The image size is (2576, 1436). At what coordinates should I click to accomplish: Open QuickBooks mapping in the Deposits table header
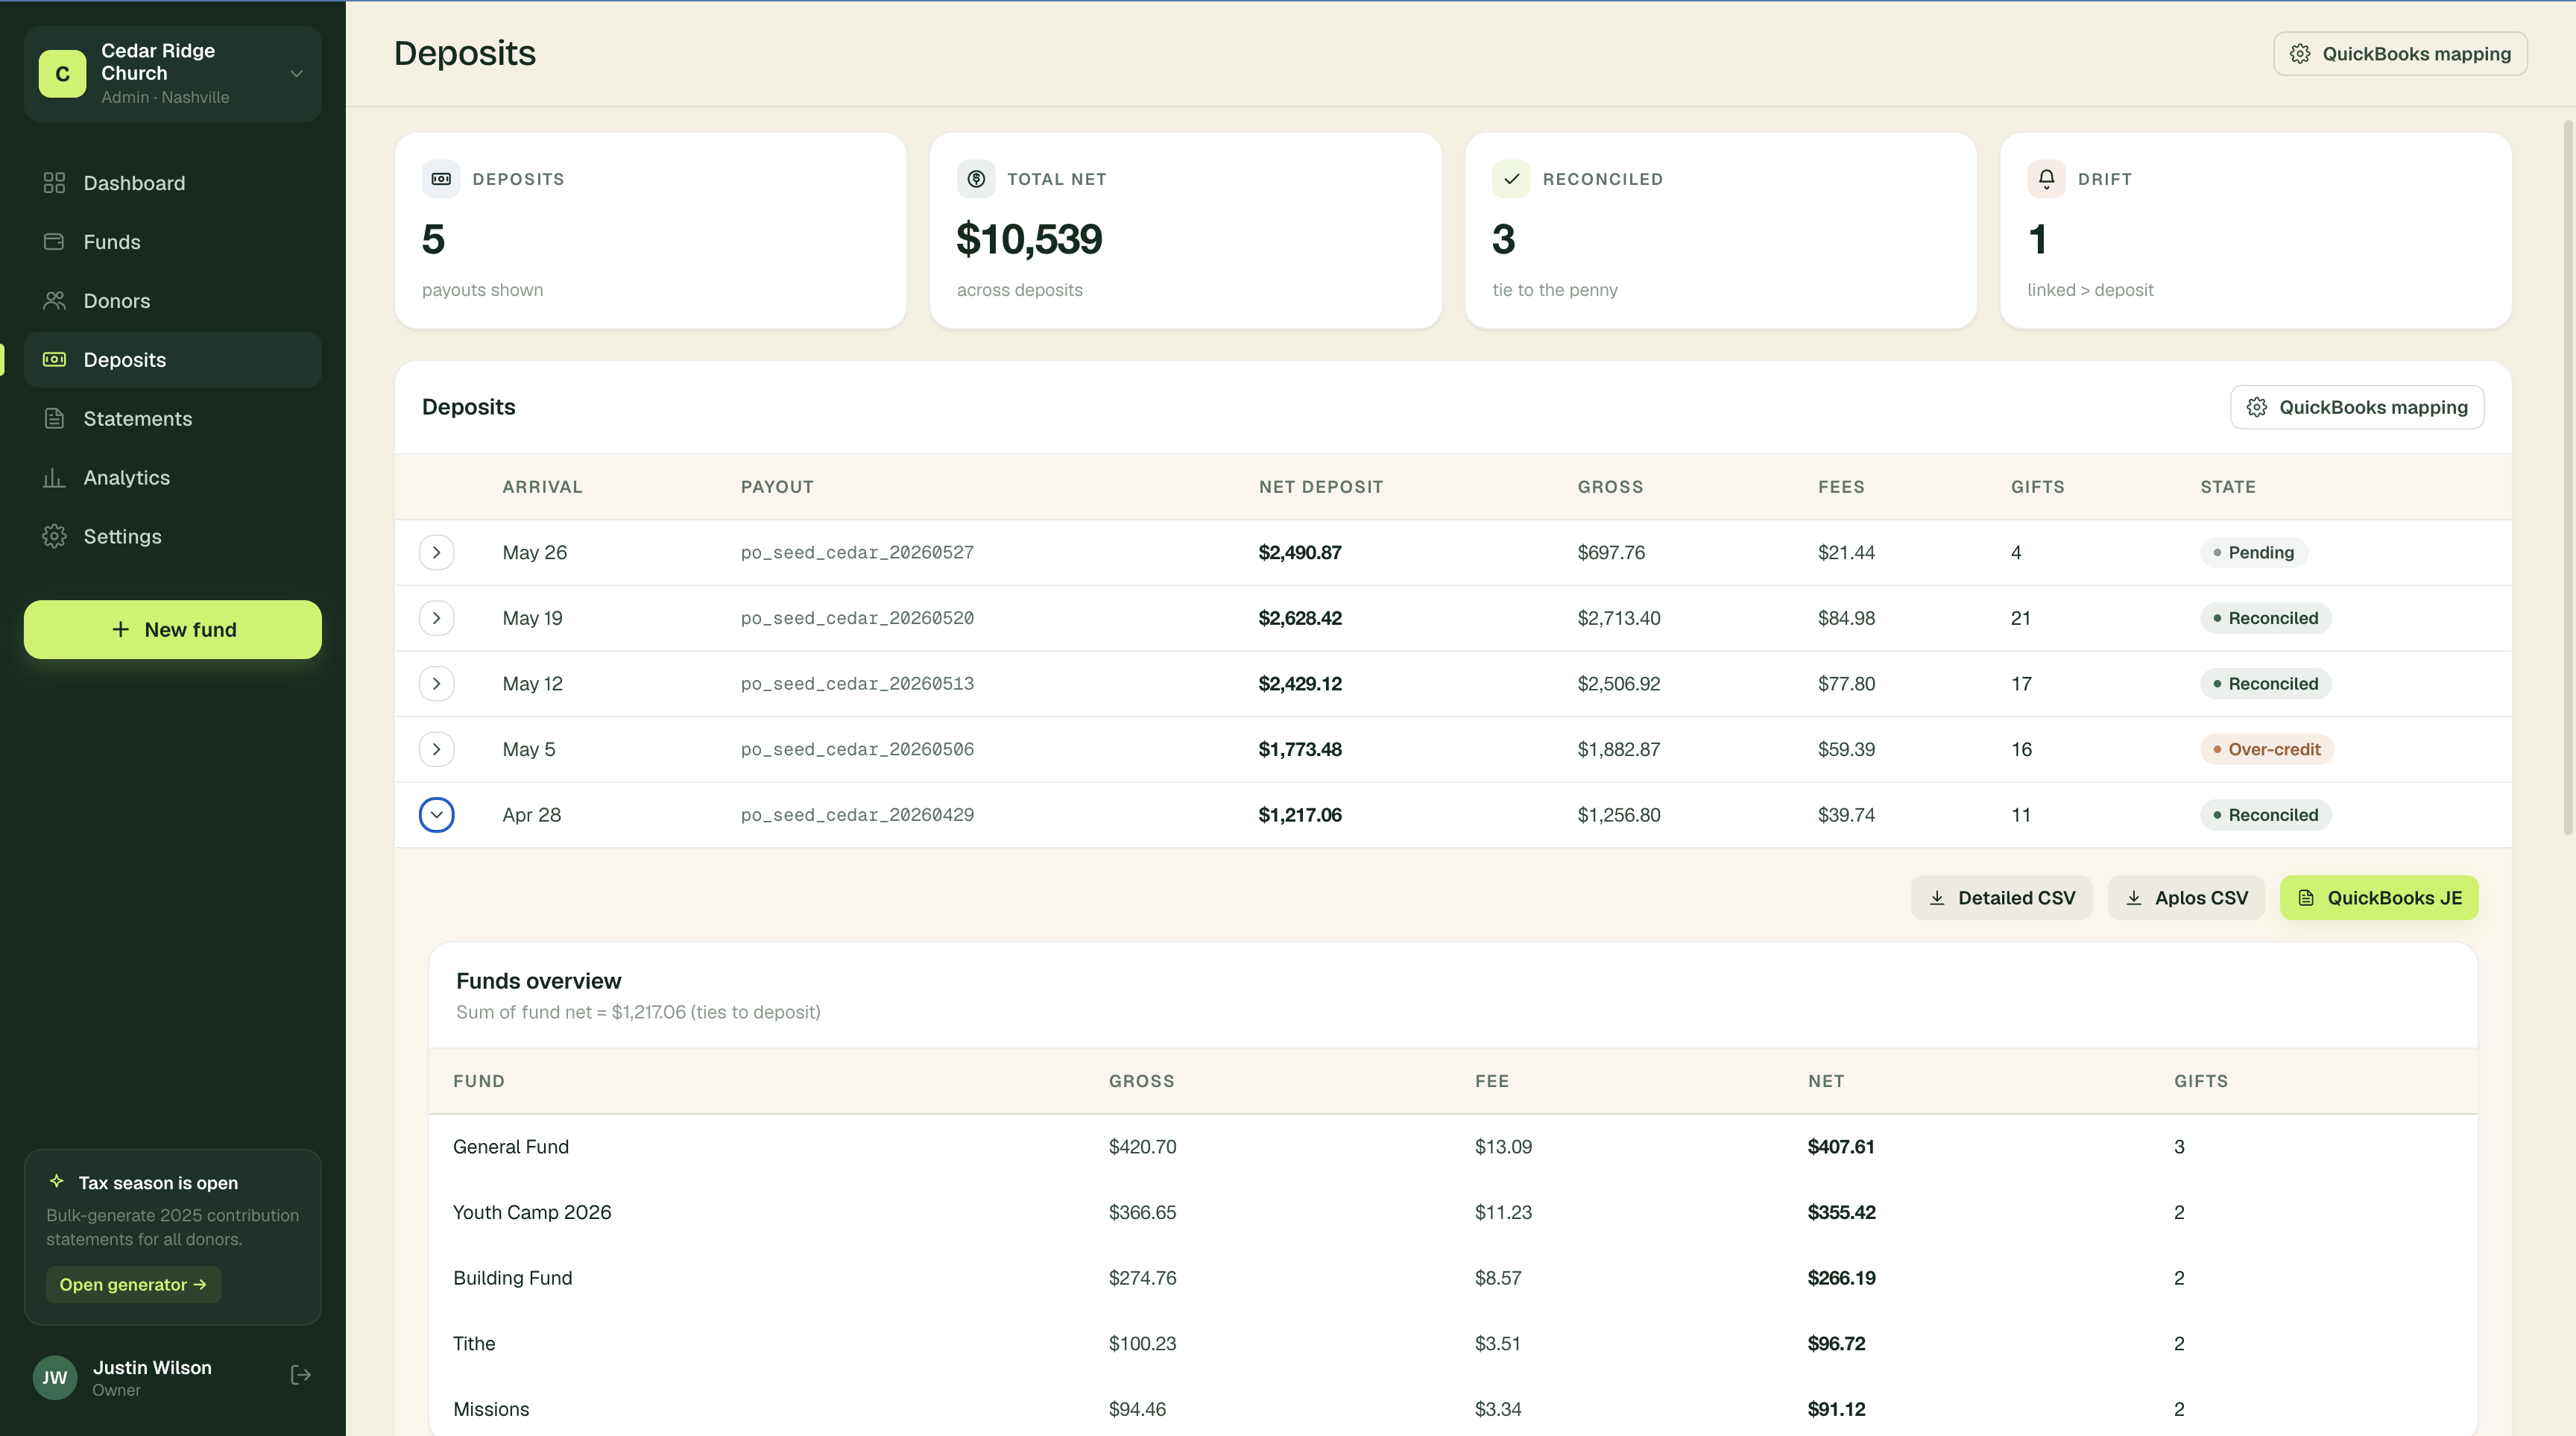(x=2357, y=408)
